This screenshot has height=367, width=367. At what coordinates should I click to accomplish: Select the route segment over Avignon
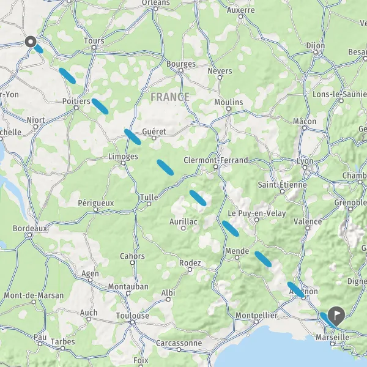(296, 290)
